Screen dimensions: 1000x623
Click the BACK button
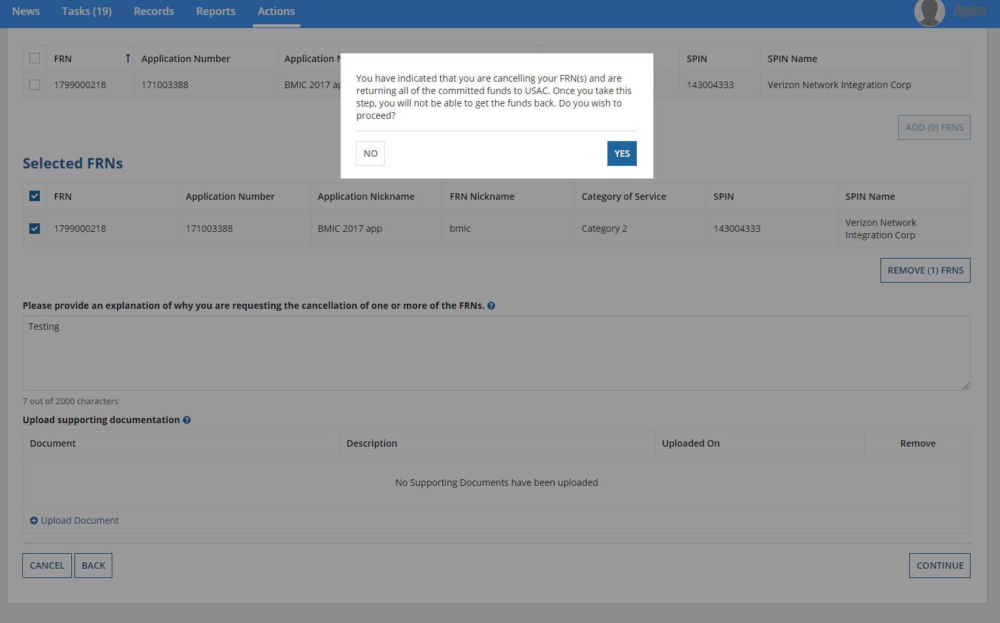click(93, 566)
